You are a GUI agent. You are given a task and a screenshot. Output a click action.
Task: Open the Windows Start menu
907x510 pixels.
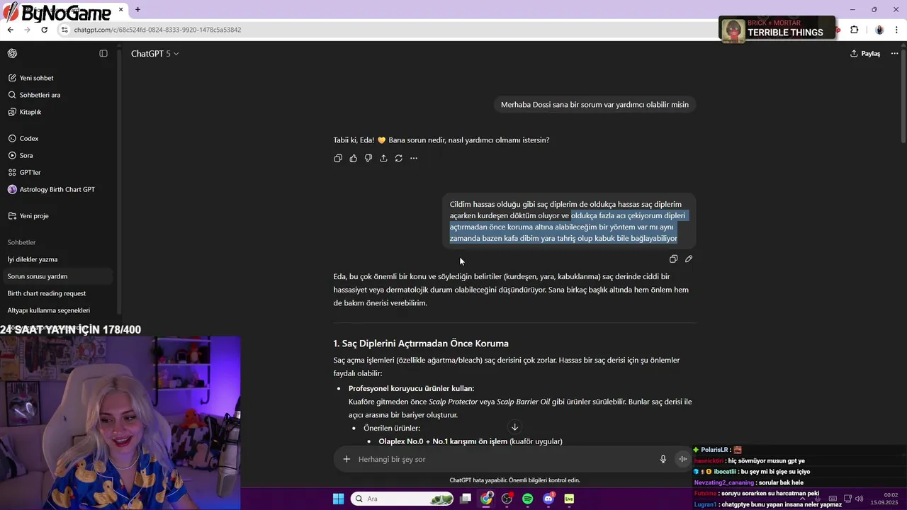point(338,499)
